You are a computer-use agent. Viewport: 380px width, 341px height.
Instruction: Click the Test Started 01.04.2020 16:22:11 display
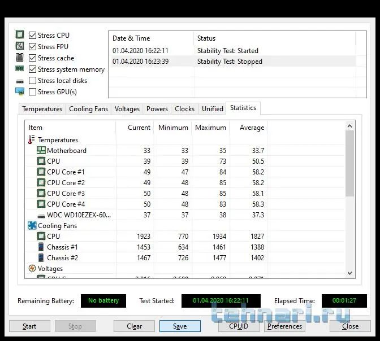[221, 300]
